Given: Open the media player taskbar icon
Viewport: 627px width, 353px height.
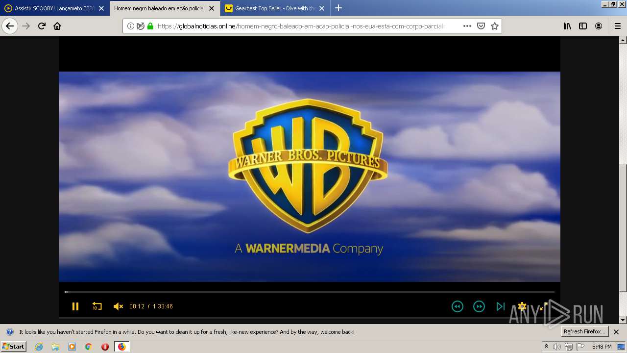Looking at the screenshot, I should tap(72, 347).
